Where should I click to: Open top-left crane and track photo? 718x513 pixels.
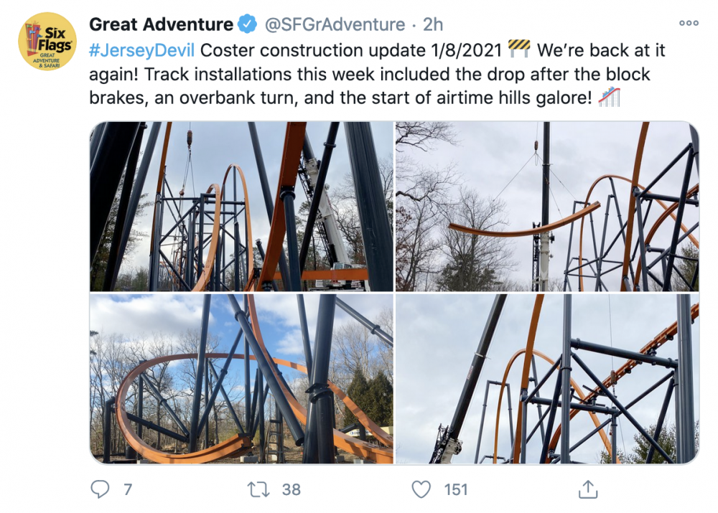pyautogui.click(x=242, y=207)
